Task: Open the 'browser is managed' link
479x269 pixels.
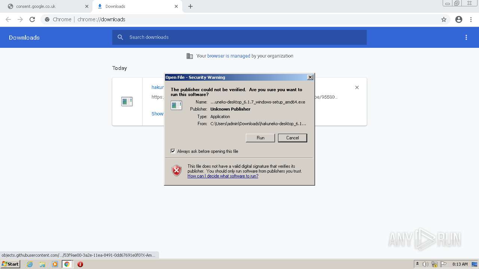Action: pyautogui.click(x=229, y=56)
